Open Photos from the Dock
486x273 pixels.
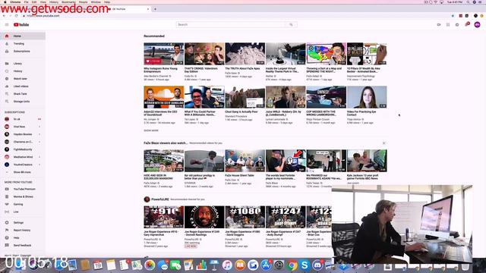coord(150,265)
